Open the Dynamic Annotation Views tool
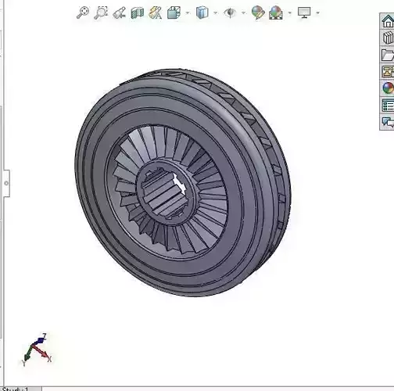Image resolution: width=394 pixels, height=391 pixels. tap(156, 13)
